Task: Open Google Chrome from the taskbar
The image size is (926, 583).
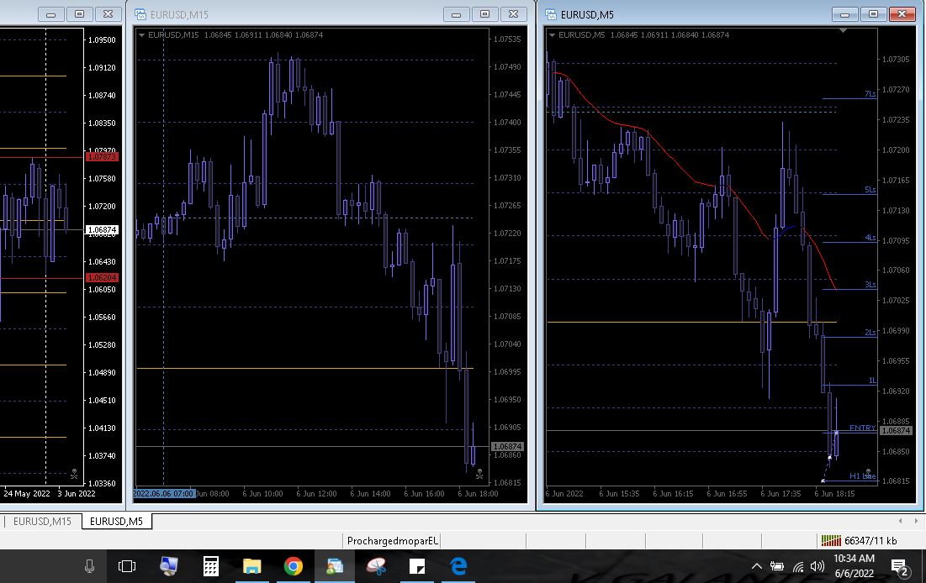Action: coord(293,566)
